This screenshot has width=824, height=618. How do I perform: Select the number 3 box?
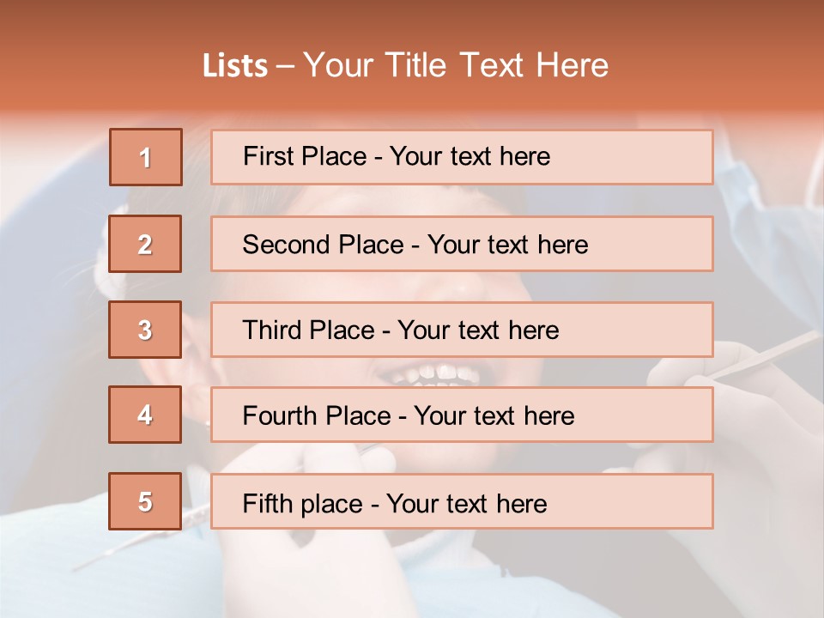[145, 330]
